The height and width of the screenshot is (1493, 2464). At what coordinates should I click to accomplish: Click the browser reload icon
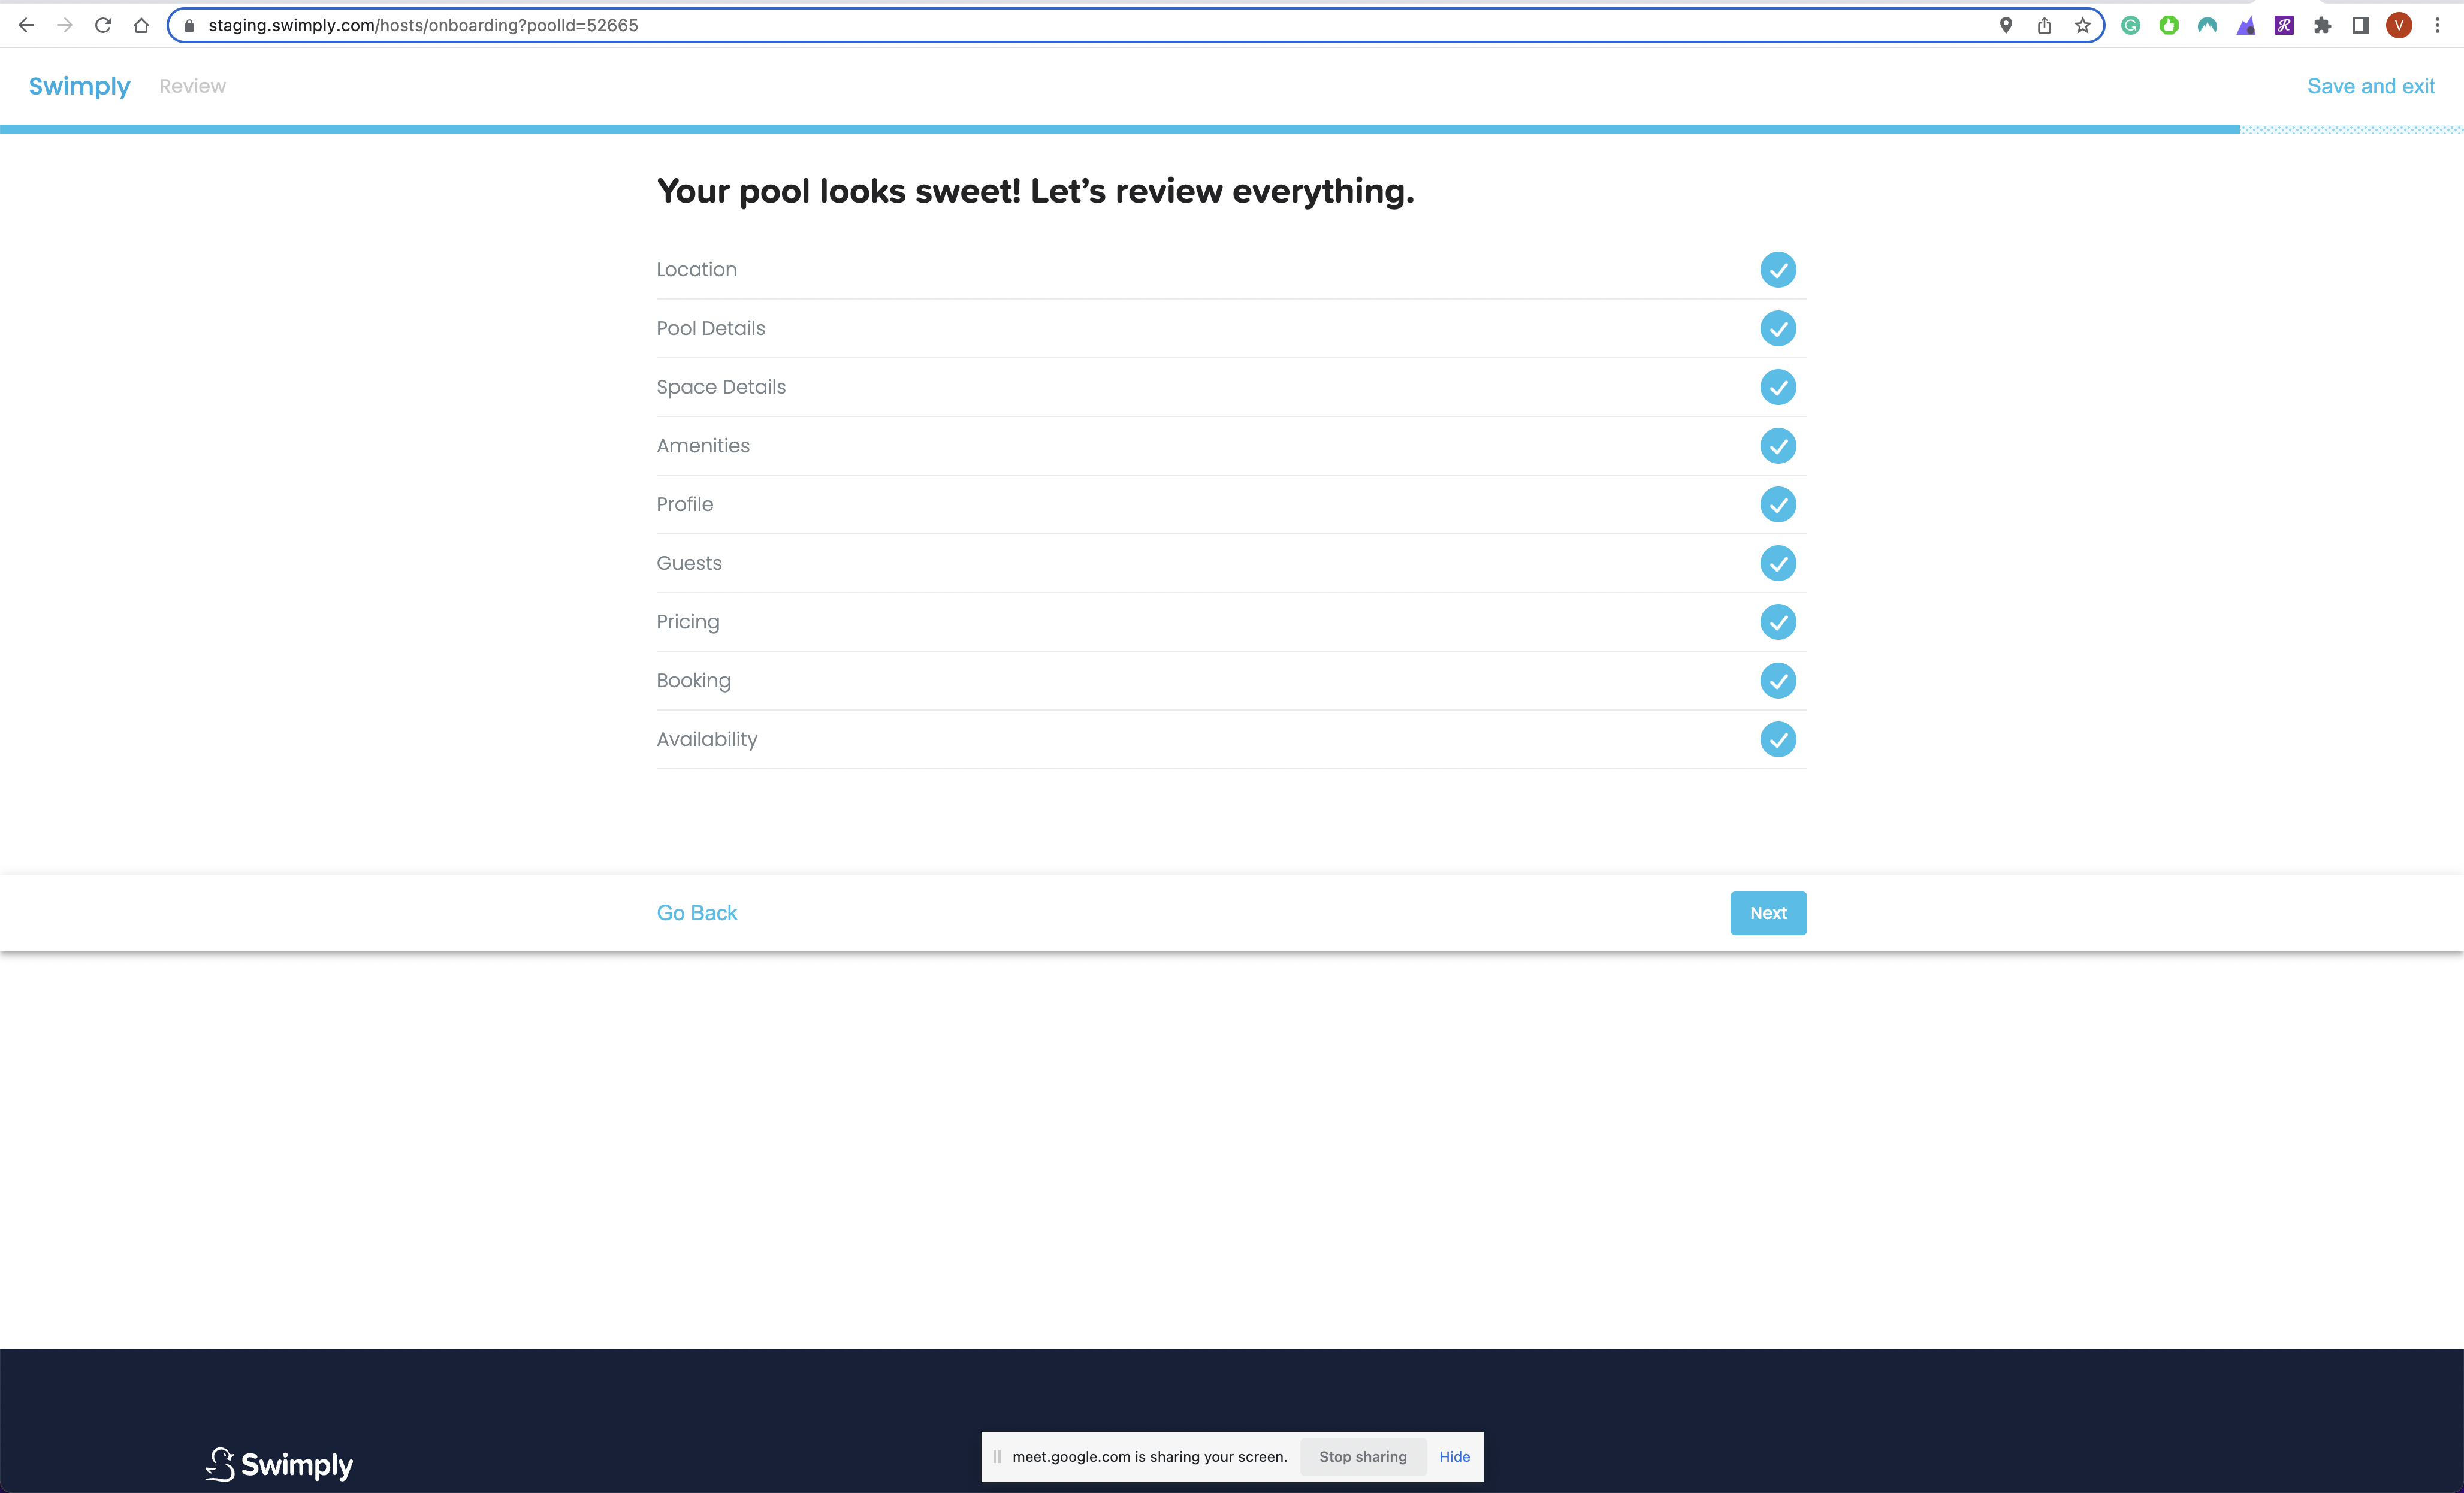click(x=103, y=25)
